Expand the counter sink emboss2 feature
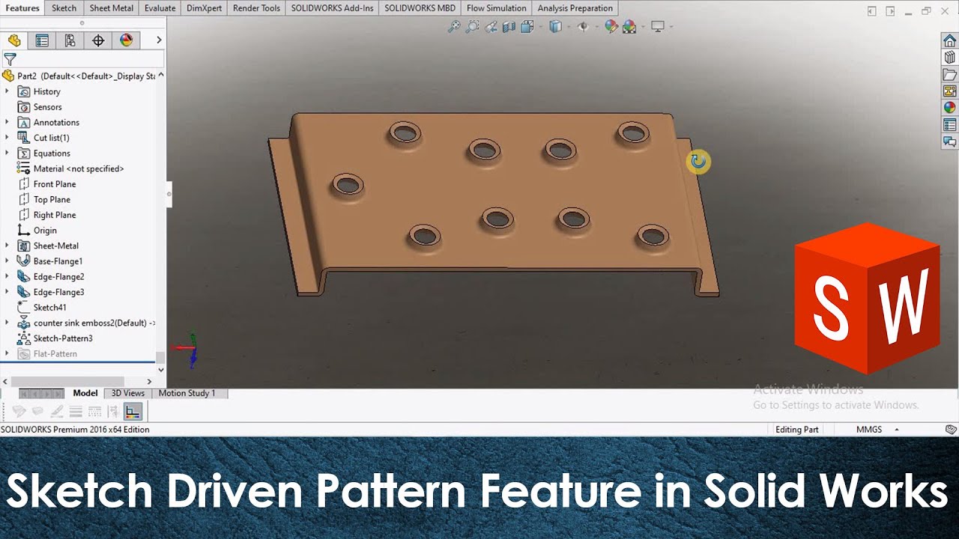The image size is (959, 539). pos(7,323)
